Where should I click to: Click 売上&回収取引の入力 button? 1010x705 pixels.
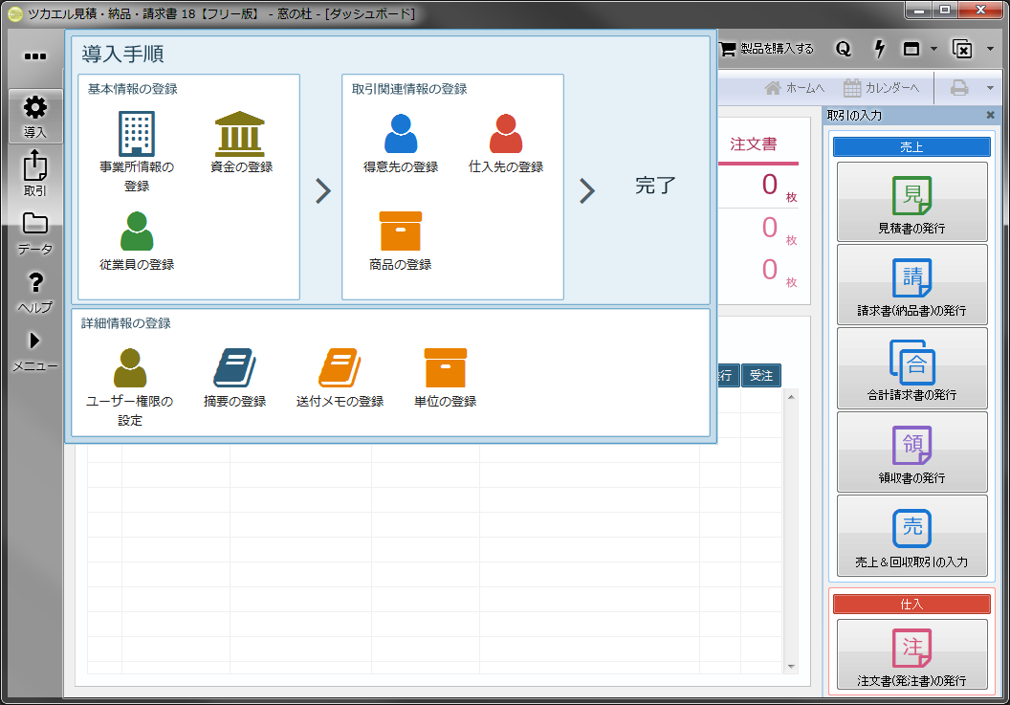click(x=911, y=536)
